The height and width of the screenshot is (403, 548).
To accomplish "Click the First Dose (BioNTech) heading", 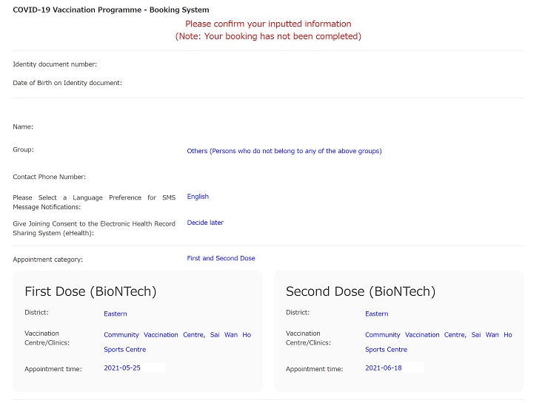I will (90, 291).
